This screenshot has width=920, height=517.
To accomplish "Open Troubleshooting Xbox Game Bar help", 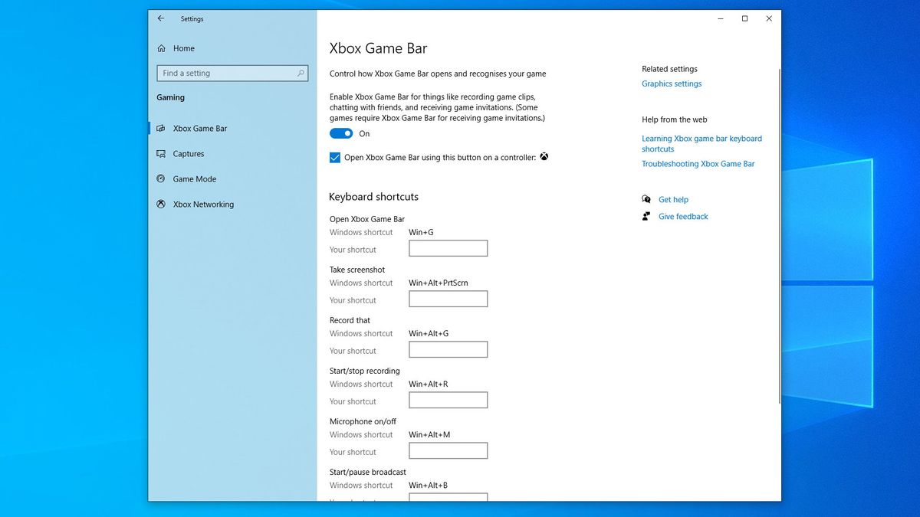I will pyautogui.click(x=698, y=163).
